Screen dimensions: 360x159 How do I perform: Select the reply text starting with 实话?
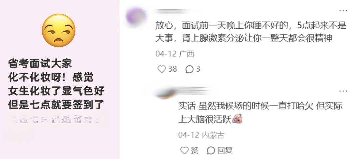[x=260, y=113]
